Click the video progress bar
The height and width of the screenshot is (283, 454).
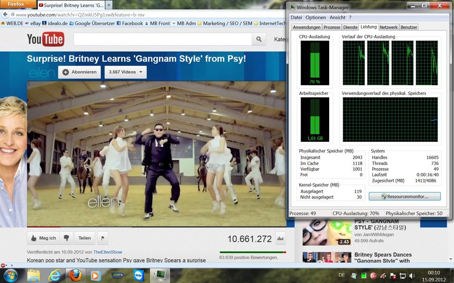click(x=157, y=227)
